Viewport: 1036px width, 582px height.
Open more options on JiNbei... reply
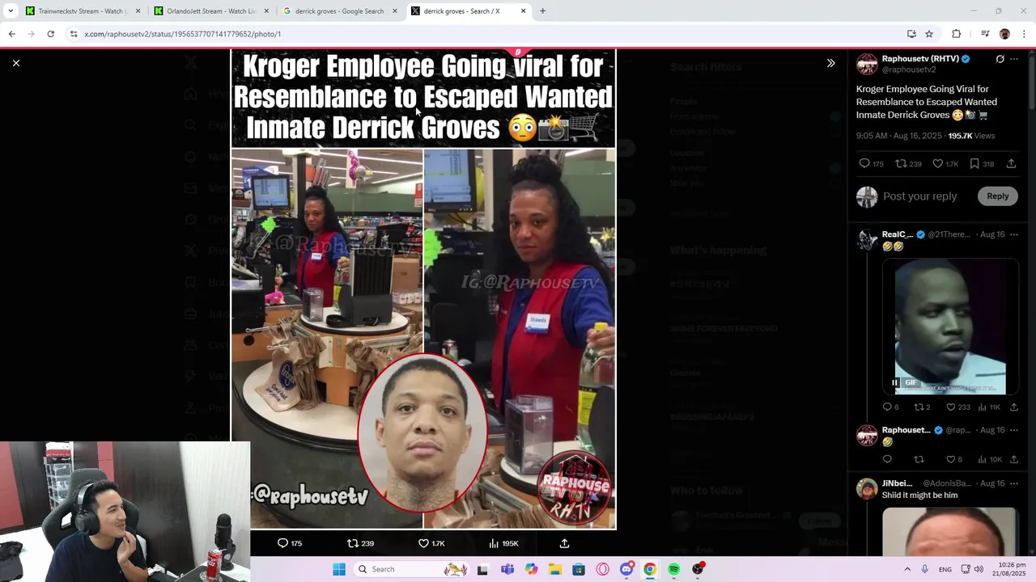(1014, 483)
